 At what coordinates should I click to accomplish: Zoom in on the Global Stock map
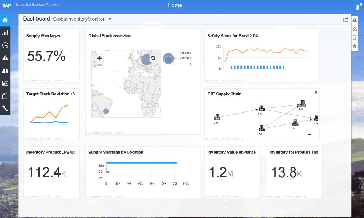pos(100,58)
